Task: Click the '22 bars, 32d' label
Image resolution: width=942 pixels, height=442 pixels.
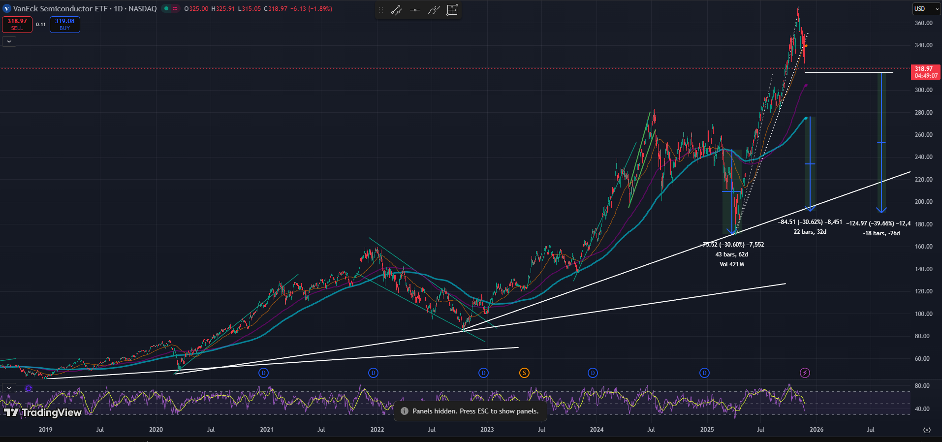Action: (x=810, y=232)
